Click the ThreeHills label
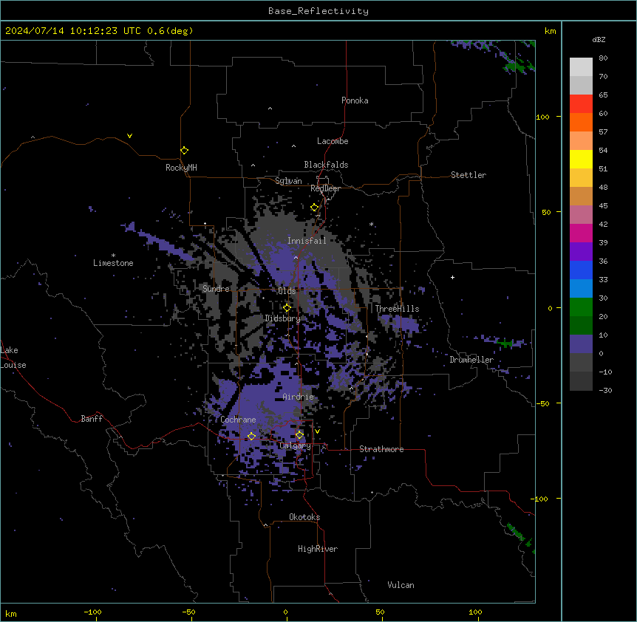Image resolution: width=637 pixels, height=622 pixels. (x=397, y=309)
